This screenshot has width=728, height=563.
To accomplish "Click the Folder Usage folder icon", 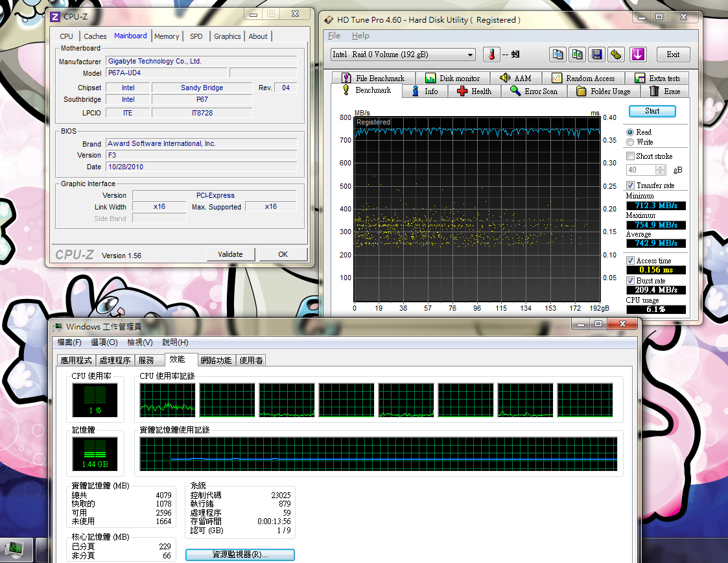I will pos(581,91).
